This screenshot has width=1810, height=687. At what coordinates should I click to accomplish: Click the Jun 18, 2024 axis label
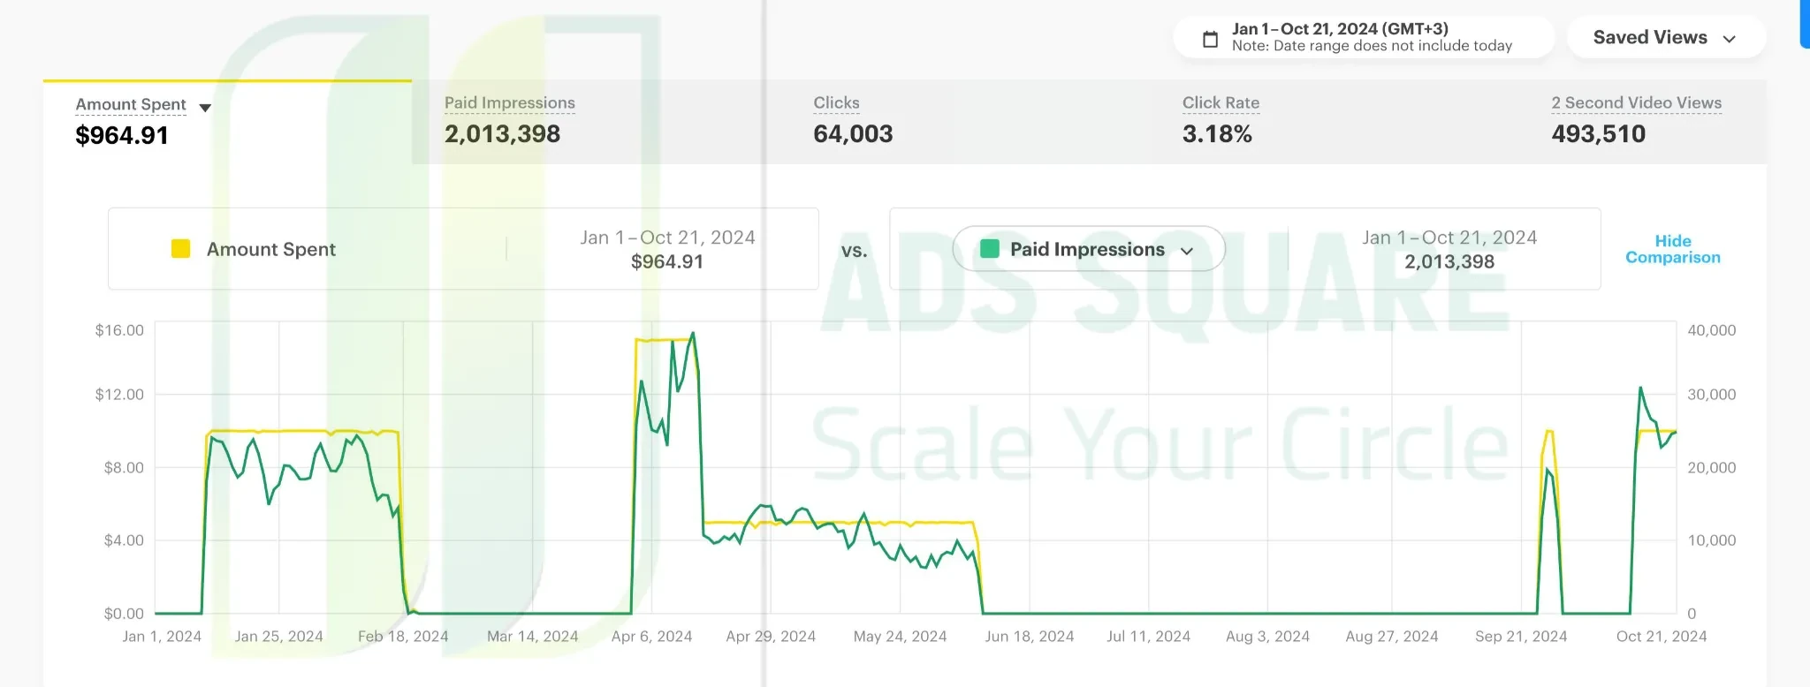tap(1029, 636)
